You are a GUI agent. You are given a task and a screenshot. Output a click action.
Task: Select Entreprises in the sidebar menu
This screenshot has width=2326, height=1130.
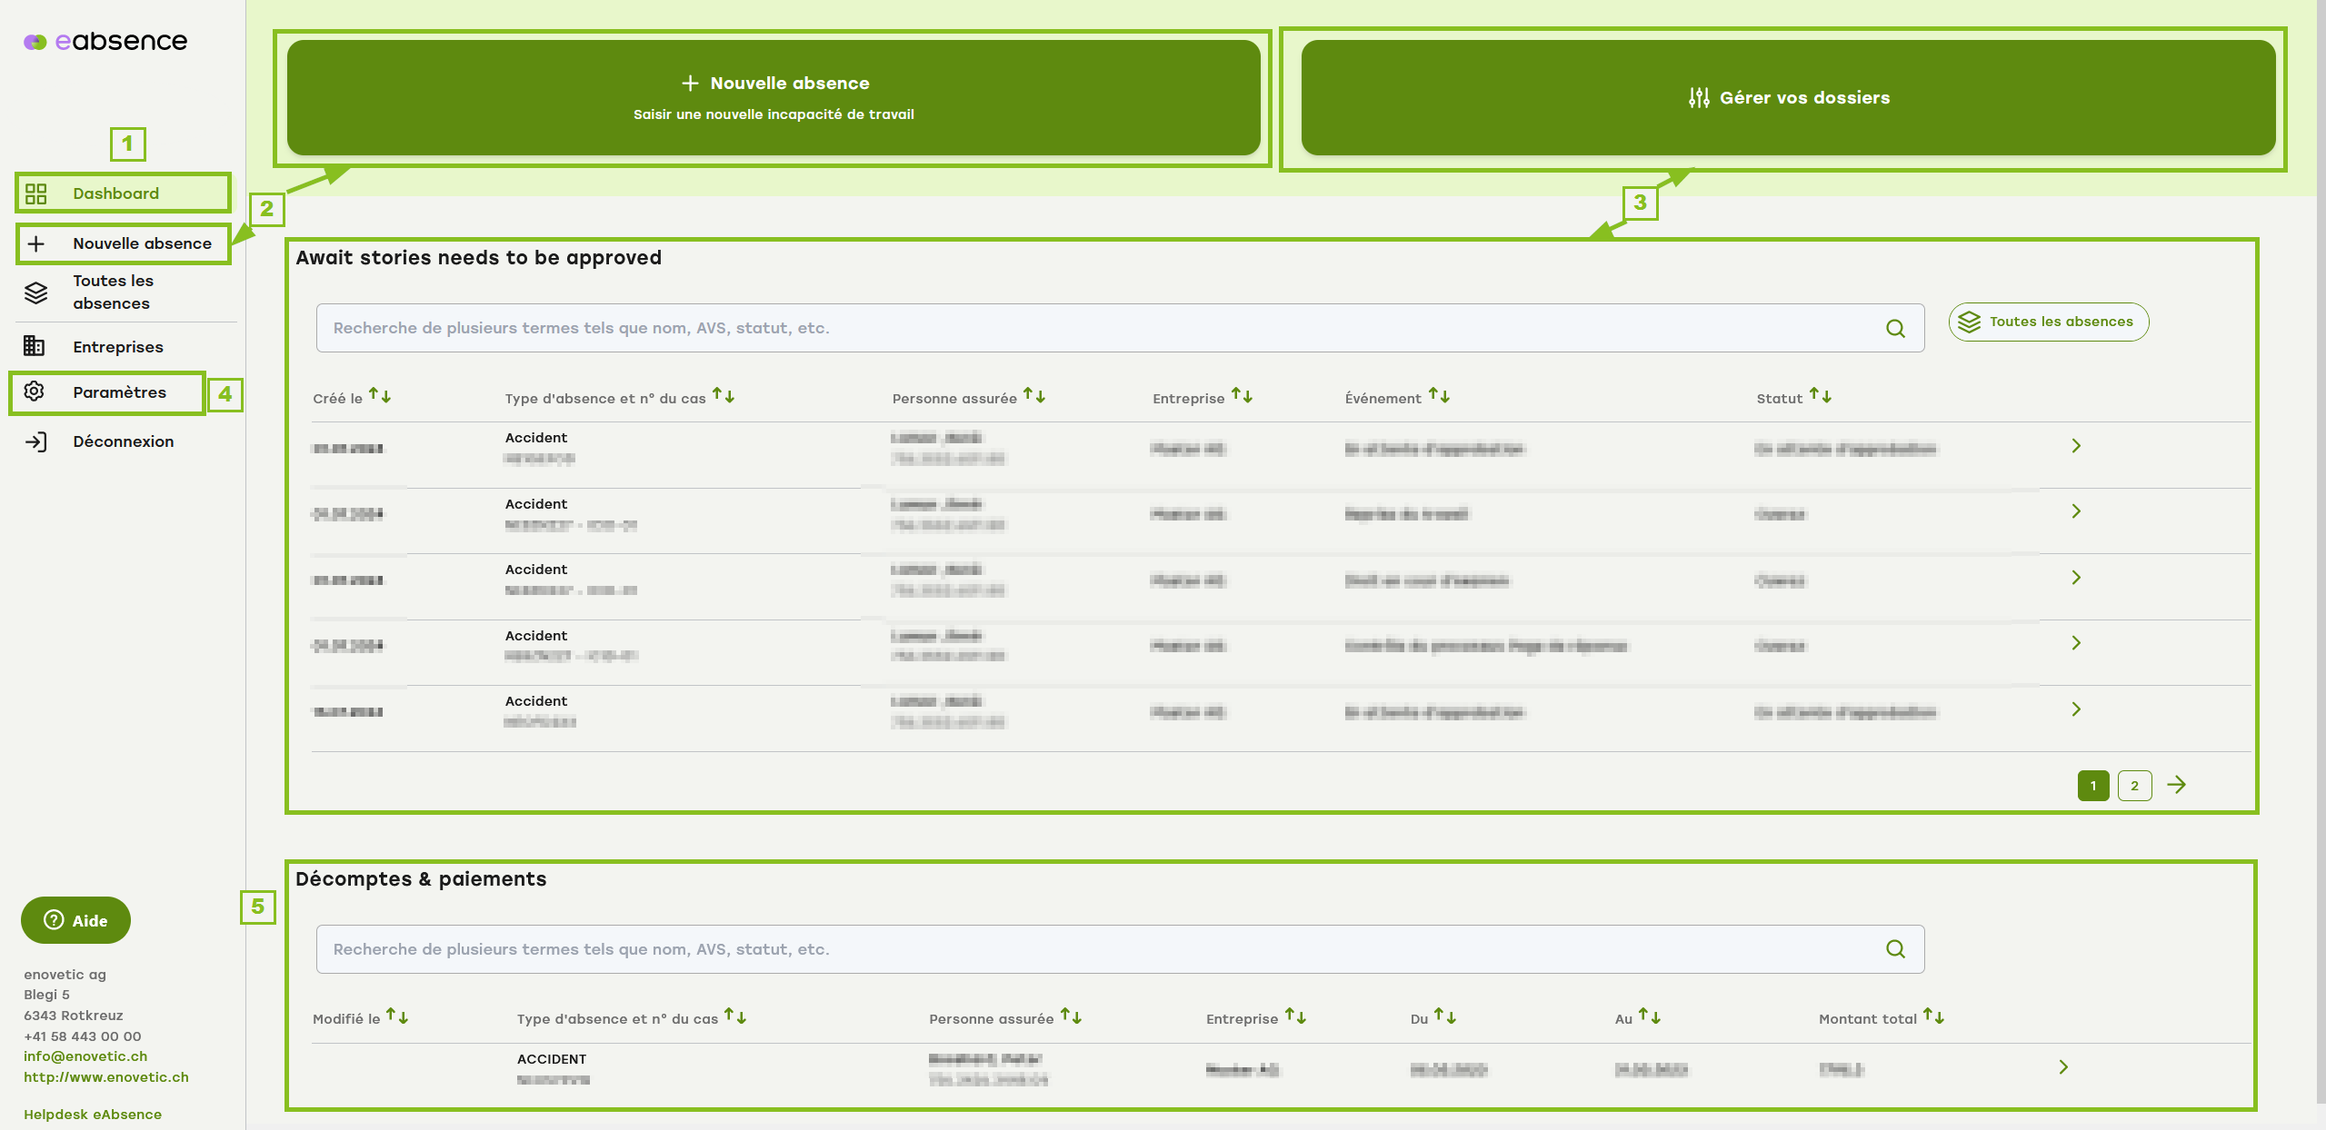tap(118, 346)
